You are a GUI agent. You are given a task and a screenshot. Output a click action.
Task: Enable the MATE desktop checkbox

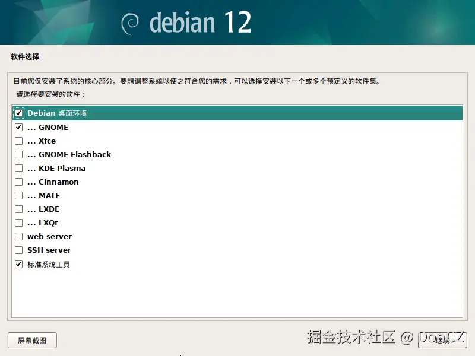coord(19,195)
